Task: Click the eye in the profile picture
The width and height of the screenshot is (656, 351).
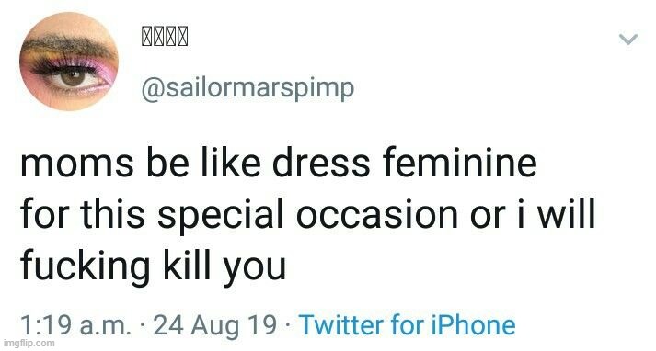Action: 72,77
